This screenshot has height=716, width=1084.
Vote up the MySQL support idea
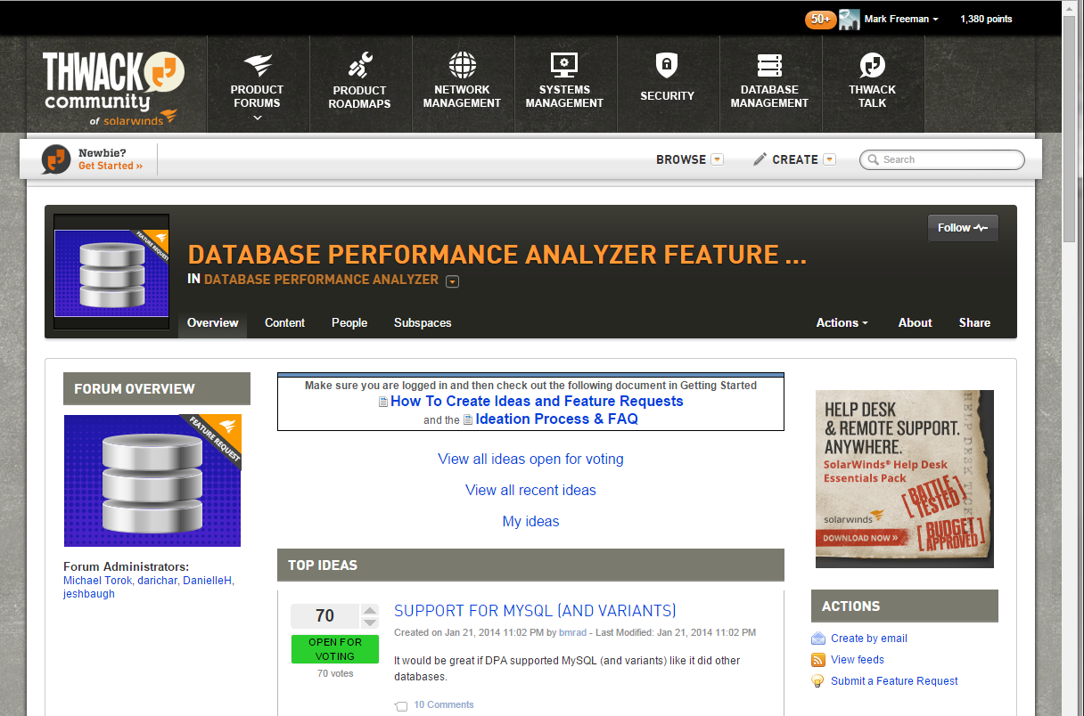pyautogui.click(x=370, y=609)
